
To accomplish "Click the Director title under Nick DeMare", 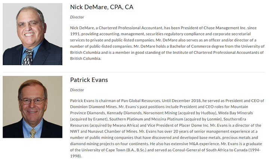I will [x=77, y=17].
